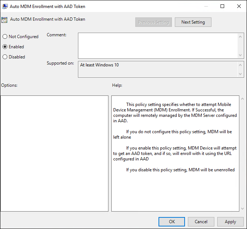Screen dimensions: 247x229
Task: Apply the policy setting
Action: 230,222
